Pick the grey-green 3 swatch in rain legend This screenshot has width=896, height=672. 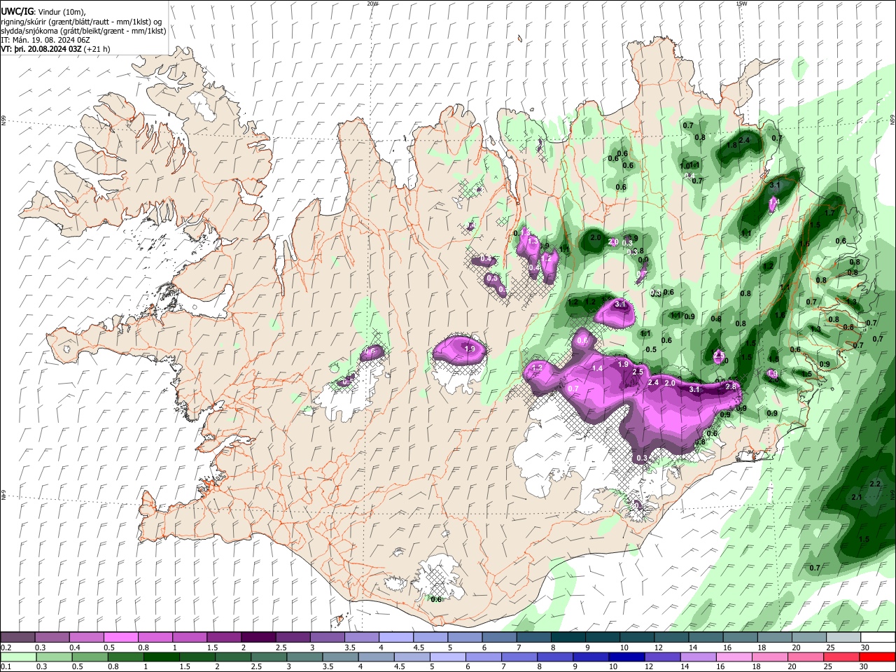tap(304, 657)
